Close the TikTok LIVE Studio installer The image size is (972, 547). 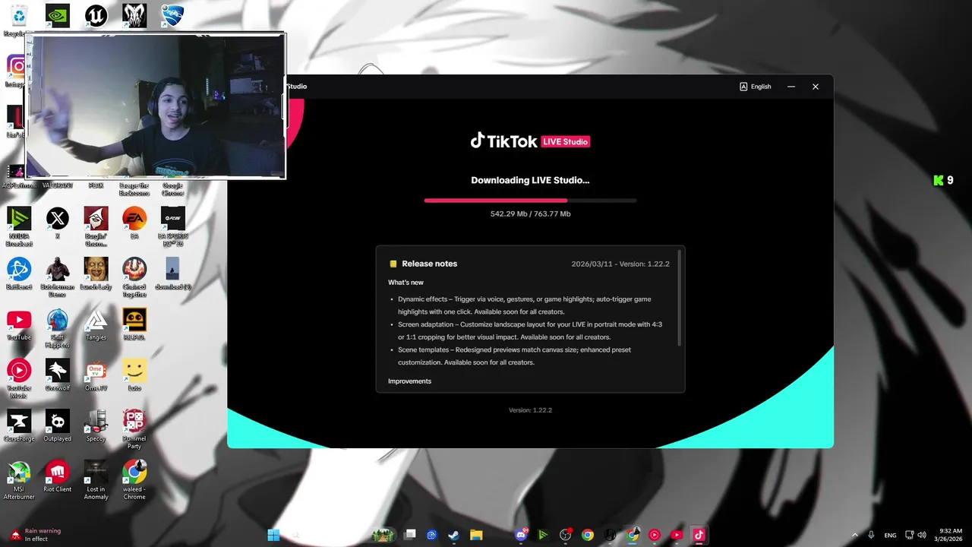(x=816, y=87)
